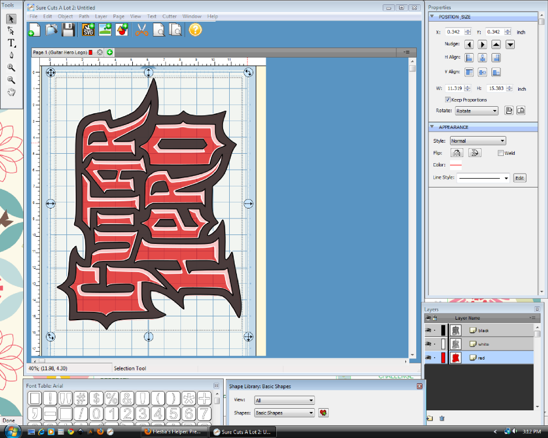Open the Object menu
Viewport: 548px width, 438px height.
[65, 17]
